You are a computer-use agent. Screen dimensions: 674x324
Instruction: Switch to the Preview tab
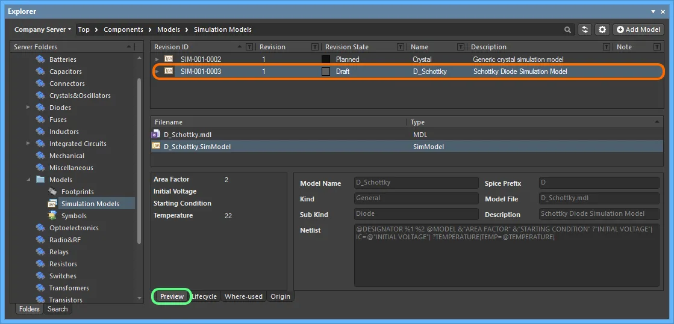(x=172, y=296)
